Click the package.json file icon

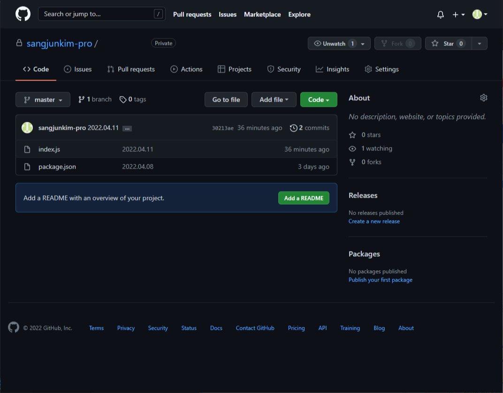(x=27, y=167)
